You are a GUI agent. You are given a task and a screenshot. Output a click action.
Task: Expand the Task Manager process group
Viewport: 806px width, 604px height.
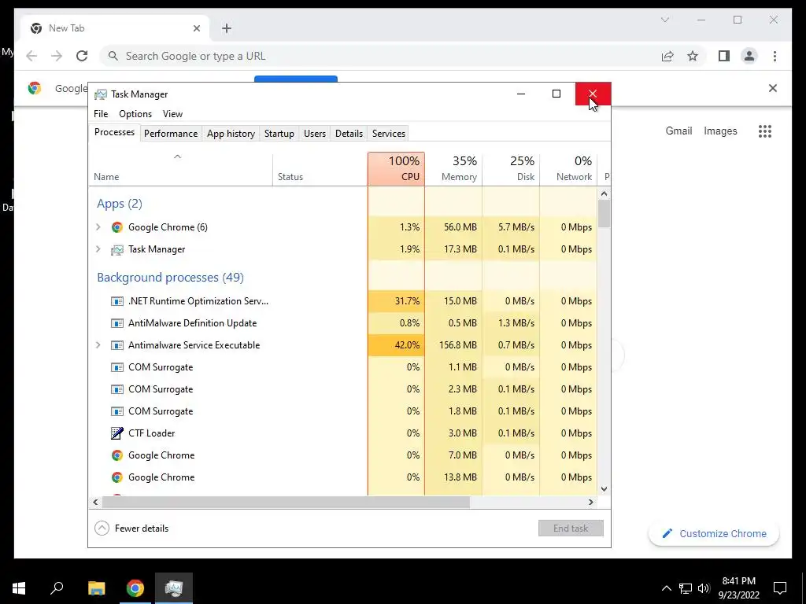click(x=98, y=249)
